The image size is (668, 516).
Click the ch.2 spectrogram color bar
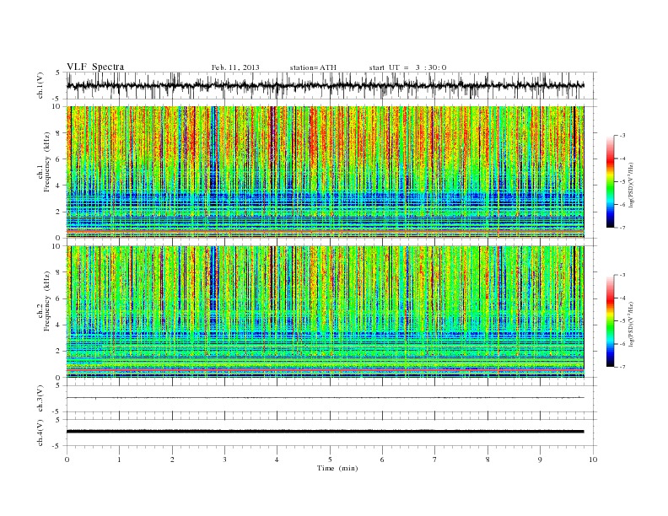pyautogui.click(x=611, y=320)
